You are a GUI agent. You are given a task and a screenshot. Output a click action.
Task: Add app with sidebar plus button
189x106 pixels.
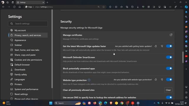186,69
